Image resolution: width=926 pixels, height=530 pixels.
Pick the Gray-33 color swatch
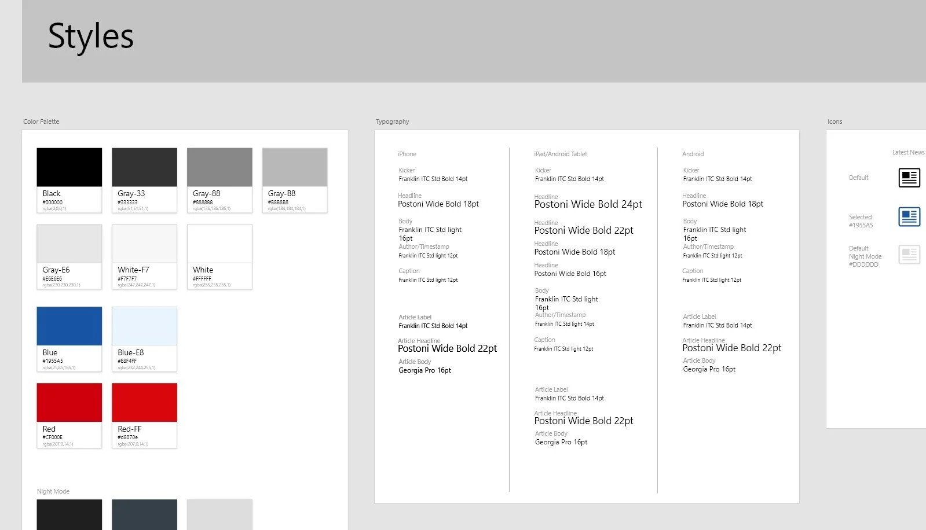click(144, 180)
